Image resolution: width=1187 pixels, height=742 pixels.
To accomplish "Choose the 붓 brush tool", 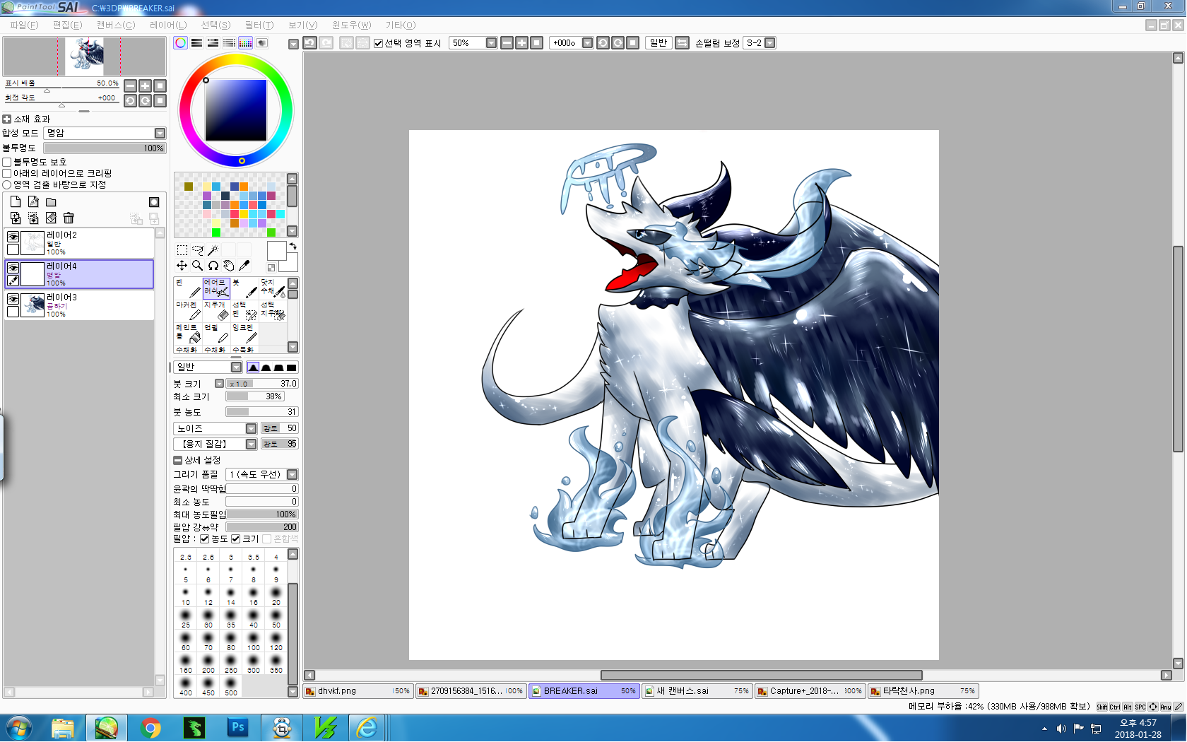I will (244, 288).
